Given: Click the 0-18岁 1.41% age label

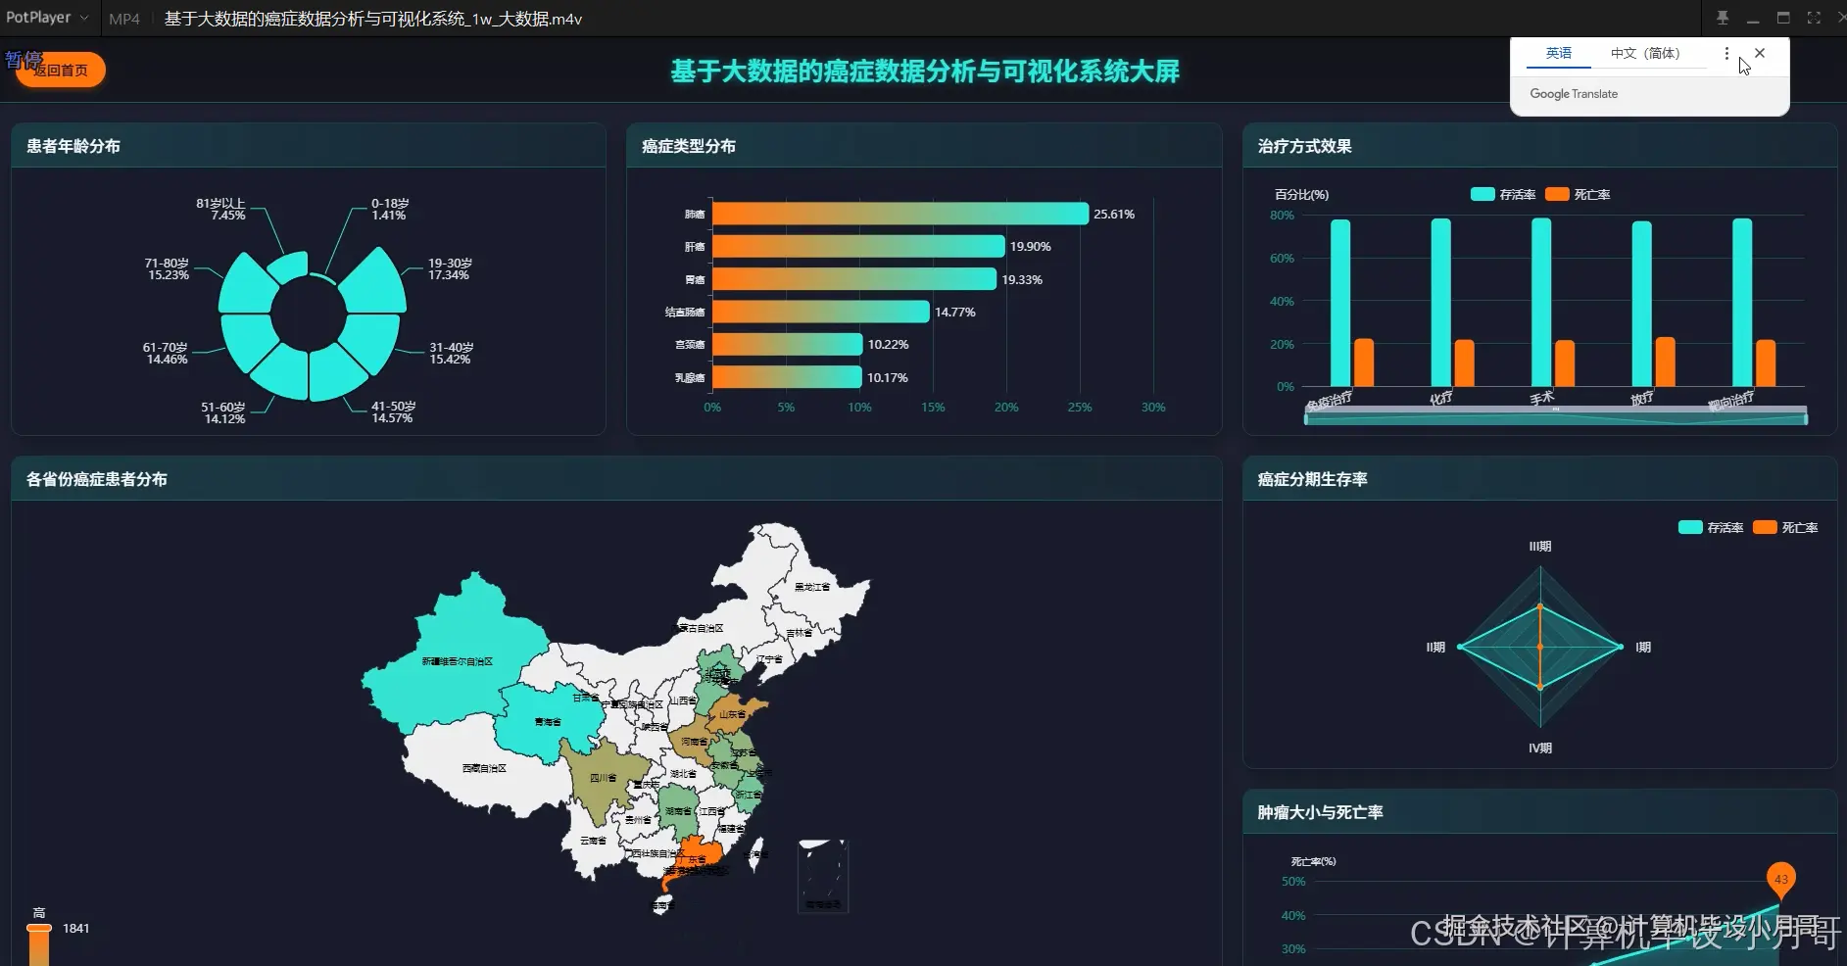Looking at the screenshot, I should tap(390, 209).
